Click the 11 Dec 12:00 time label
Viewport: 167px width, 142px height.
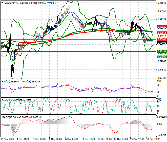point(88,139)
